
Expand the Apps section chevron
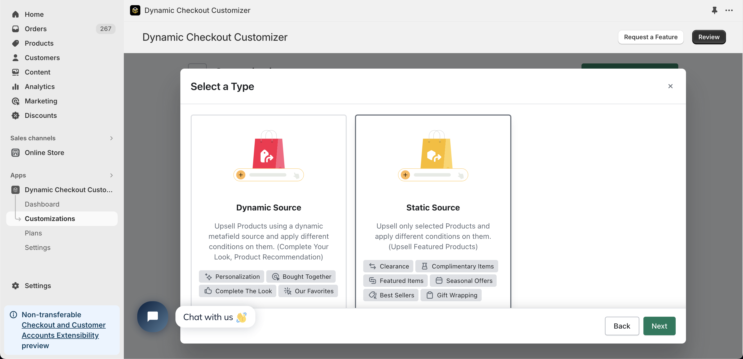click(x=111, y=175)
